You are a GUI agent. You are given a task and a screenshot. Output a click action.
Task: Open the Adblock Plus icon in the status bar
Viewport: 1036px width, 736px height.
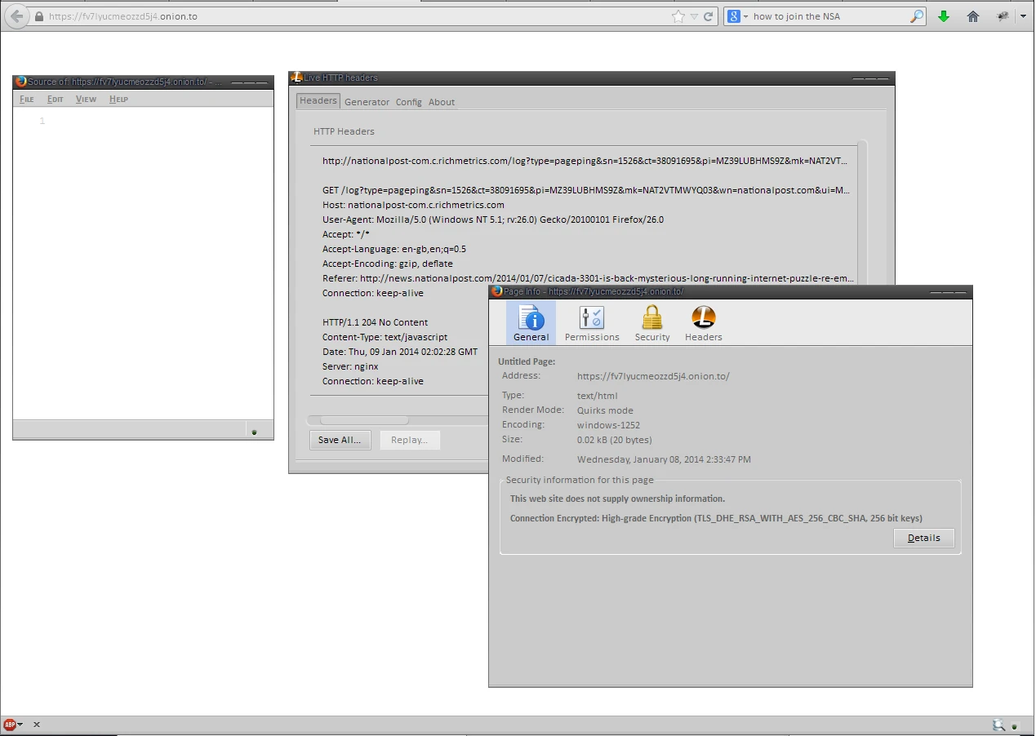point(10,725)
